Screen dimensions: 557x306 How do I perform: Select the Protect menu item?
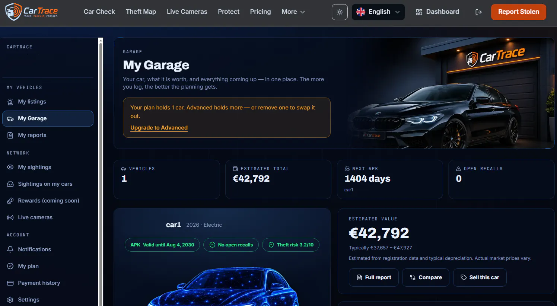pyautogui.click(x=229, y=12)
